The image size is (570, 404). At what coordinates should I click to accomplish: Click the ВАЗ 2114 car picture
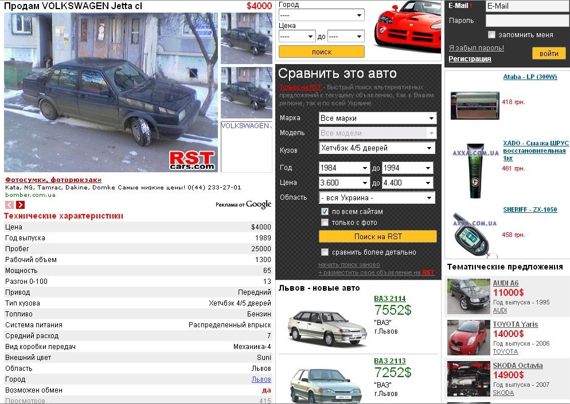click(x=327, y=327)
